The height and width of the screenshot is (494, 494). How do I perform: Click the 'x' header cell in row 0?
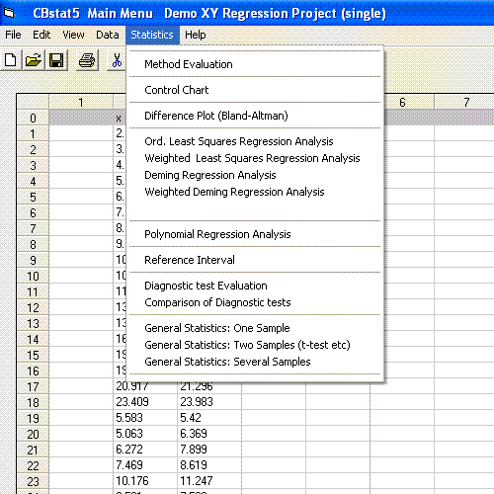coord(120,118)
